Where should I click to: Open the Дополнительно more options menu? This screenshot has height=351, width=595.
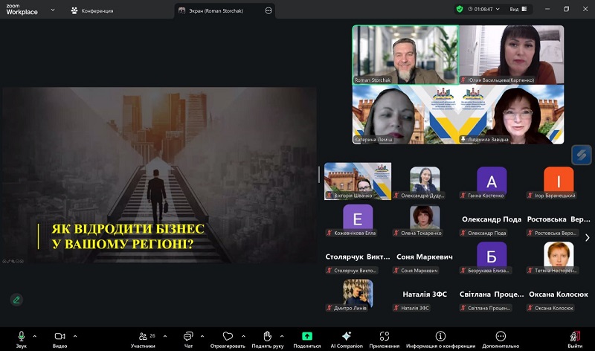501,338
